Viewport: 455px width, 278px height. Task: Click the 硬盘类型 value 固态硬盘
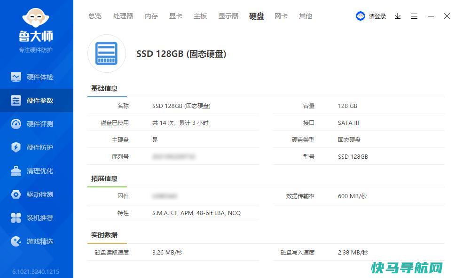pyautogui.click(x=349, y=139)
